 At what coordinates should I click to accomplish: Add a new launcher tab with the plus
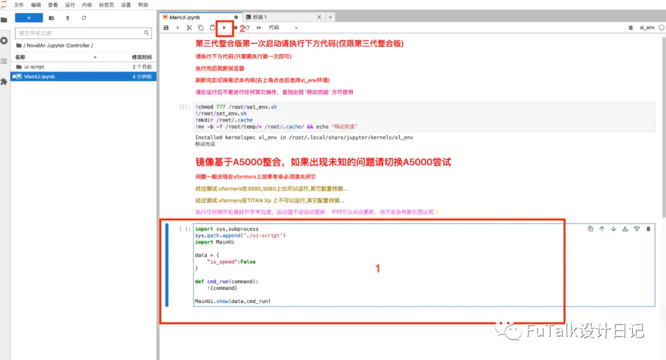pos(331,17)
